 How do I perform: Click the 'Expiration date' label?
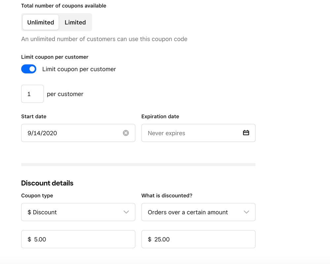click(x=160, y=117)
